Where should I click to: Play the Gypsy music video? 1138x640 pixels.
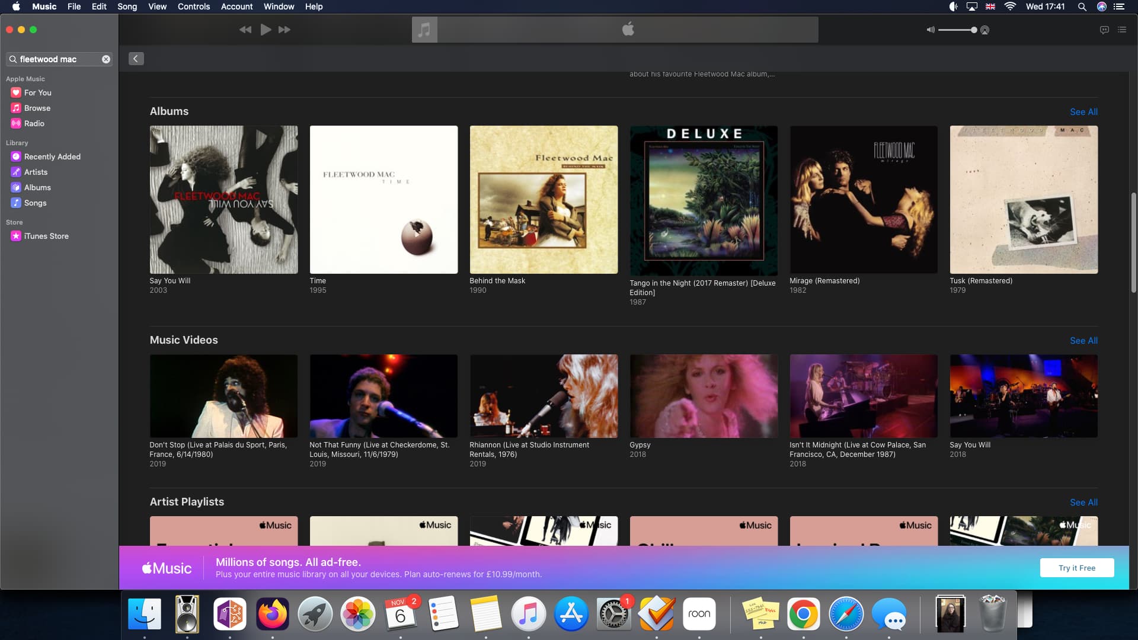[x=704, y=396]
